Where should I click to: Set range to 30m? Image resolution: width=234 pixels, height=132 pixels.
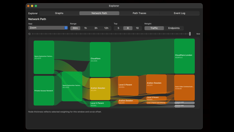pyautogui.click(x=75, y=28)
